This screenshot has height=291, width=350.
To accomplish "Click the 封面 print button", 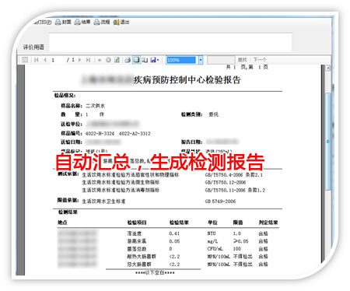I will tap(63, 22).
